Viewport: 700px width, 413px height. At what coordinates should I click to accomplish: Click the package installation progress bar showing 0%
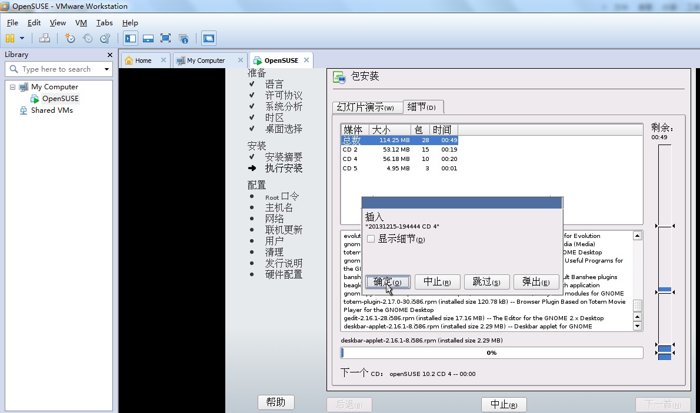(x=492, y=353)
